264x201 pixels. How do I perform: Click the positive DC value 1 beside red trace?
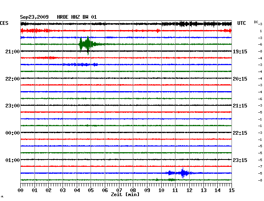coord(261,31)
